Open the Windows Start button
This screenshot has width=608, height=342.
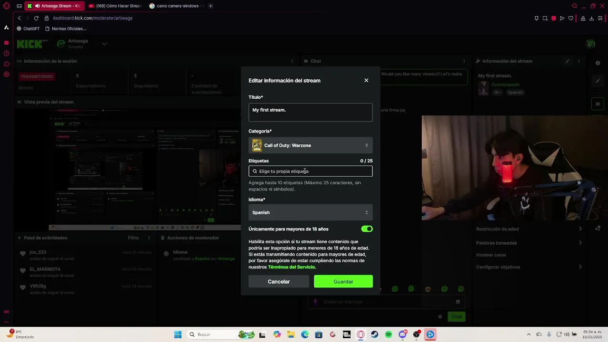[178, 334]
